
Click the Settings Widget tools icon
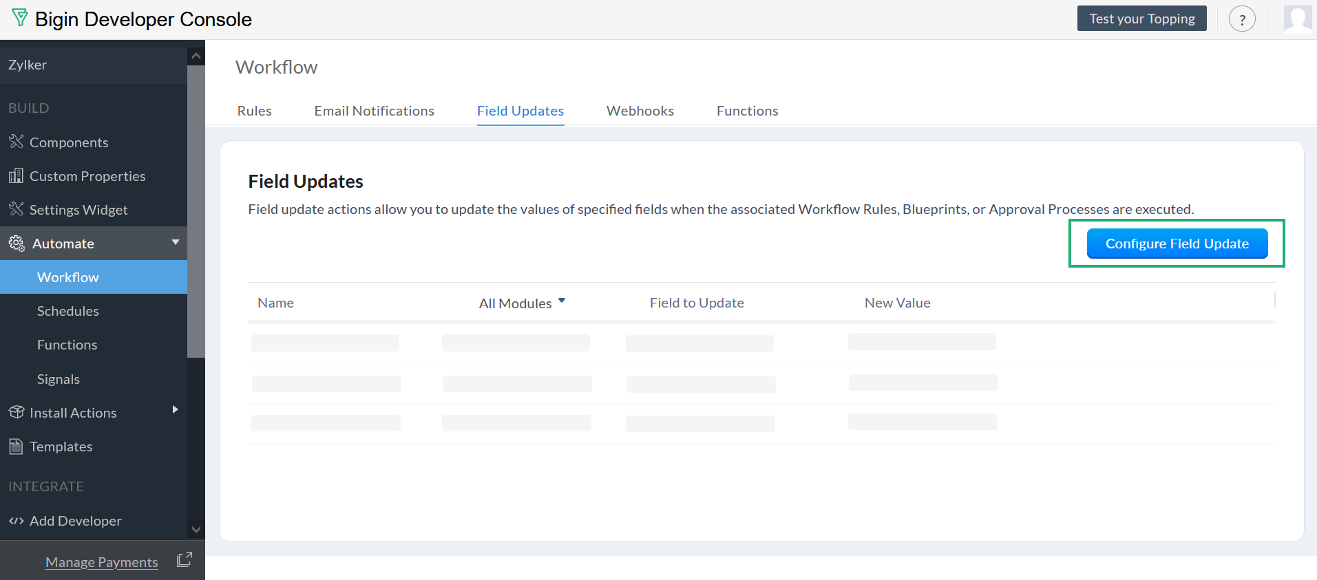tap(16, 209)
